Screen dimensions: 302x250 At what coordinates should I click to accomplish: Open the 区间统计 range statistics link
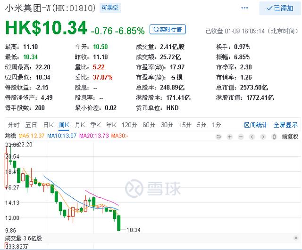(x=256, y=125)
